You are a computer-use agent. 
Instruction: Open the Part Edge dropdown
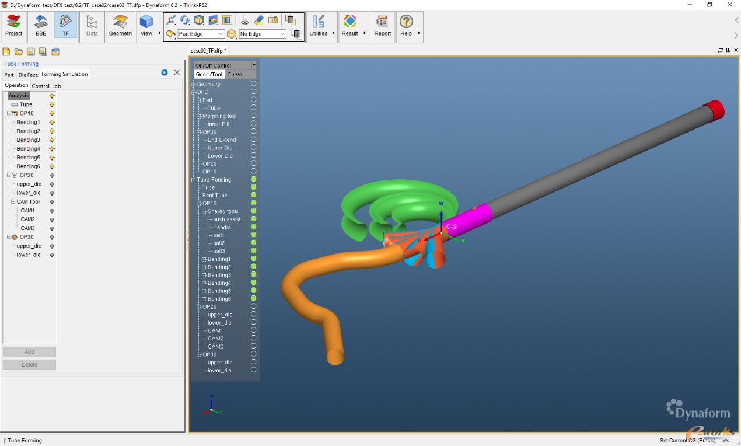pos(221,34)
